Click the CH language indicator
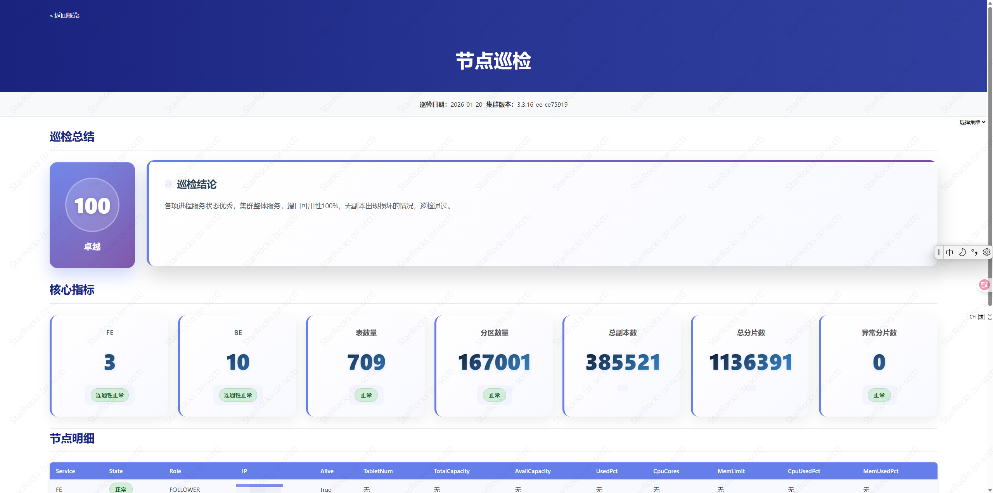This screenshot has width=993, height=493. coord(972,317)
